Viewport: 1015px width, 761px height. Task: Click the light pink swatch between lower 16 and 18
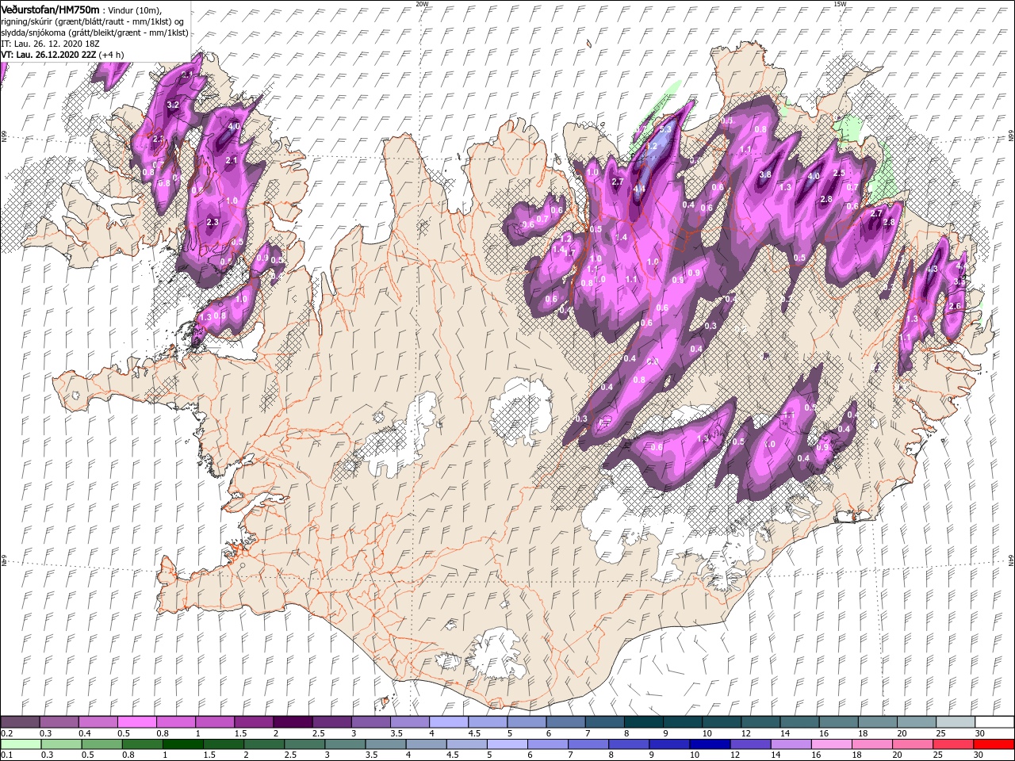[831, 745]
